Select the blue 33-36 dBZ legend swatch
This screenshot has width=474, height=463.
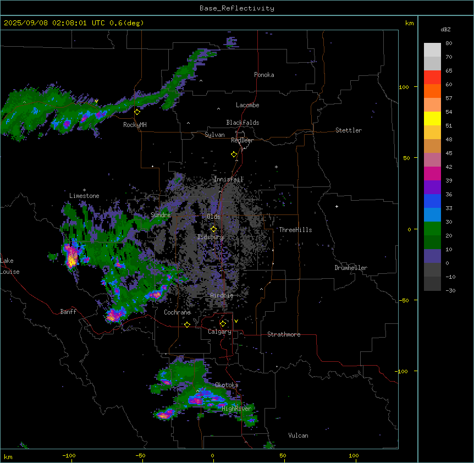432,201
